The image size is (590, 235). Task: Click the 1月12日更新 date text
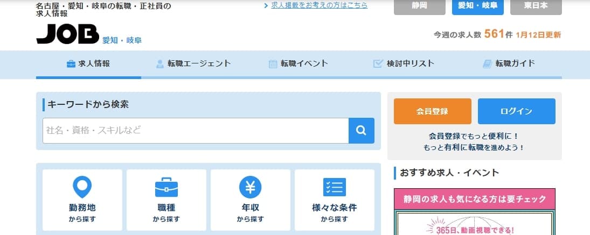(x=538, y=35)
